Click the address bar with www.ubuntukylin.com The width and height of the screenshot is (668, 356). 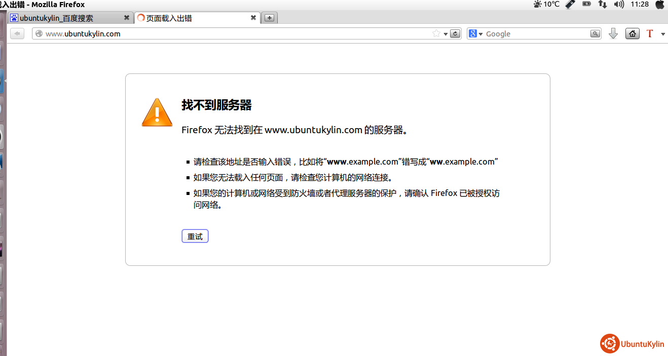(x=228, y=34)
